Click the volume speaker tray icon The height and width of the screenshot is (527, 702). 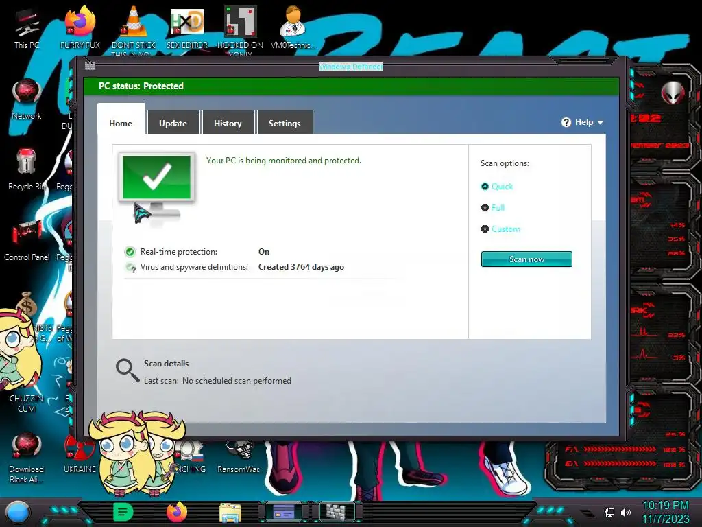pos(625,512)
